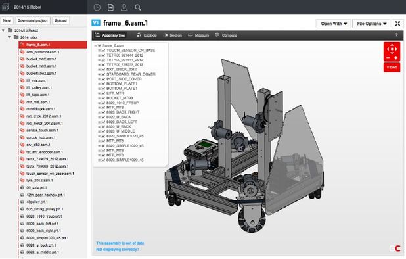Enter fullscreen with the expand icon
406x259 pixels.
pyautogui.click(x=397, y=24)
